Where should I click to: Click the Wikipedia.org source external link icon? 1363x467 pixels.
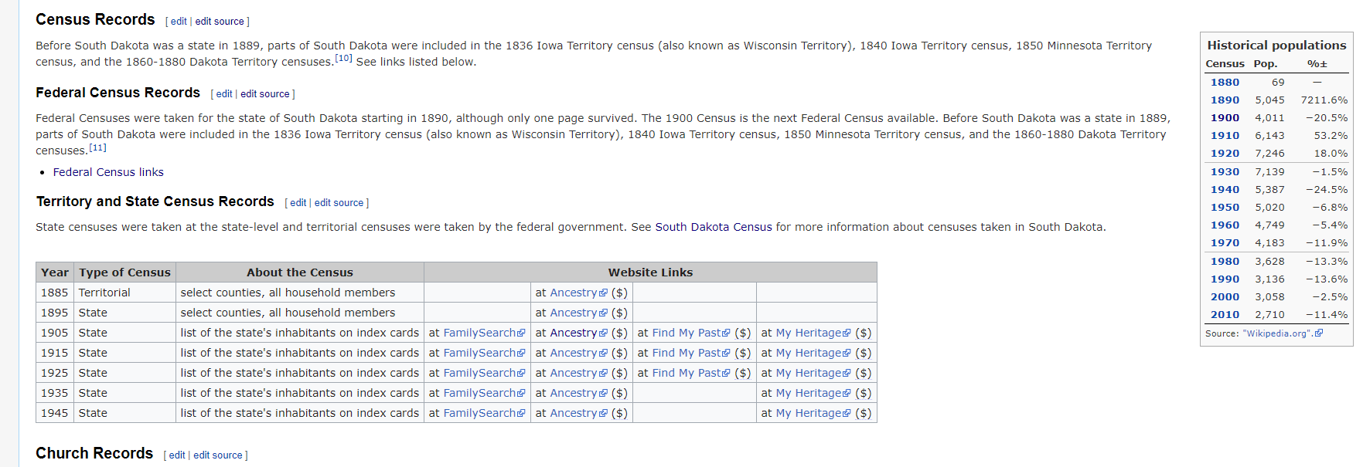pos(1319,333)
